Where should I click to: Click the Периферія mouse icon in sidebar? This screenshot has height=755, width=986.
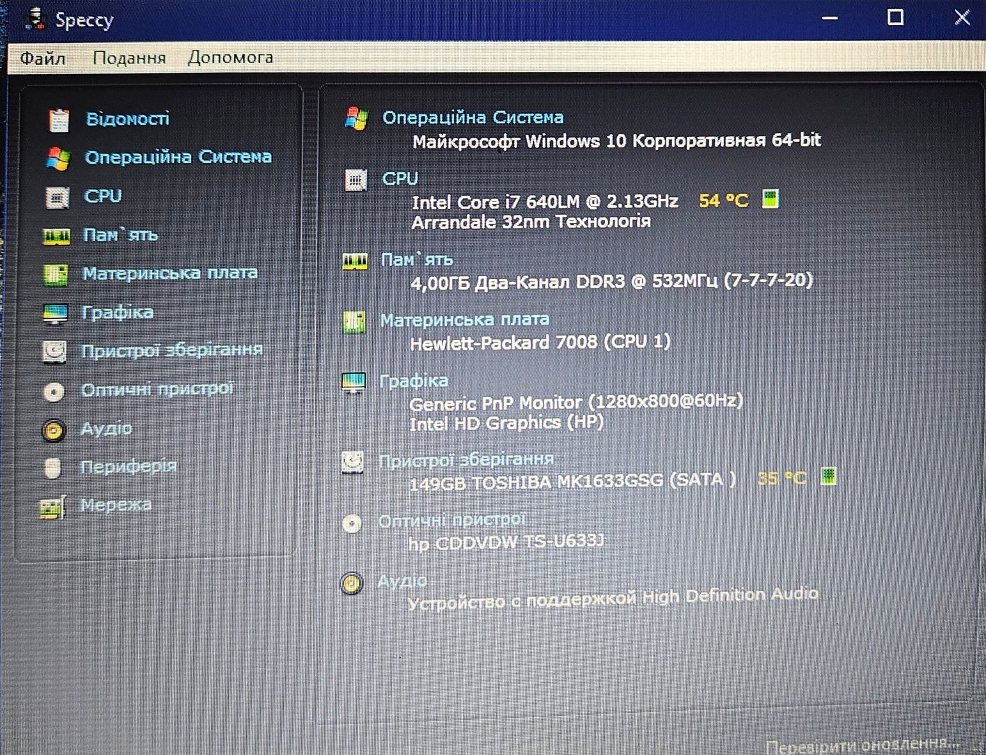[52, 468]
